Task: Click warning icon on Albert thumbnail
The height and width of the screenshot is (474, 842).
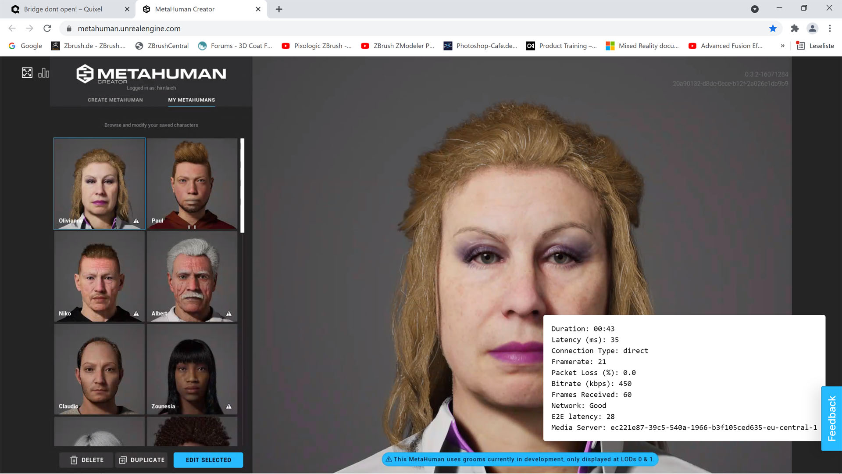Action: pyautogui.click(x=229, y=314)
